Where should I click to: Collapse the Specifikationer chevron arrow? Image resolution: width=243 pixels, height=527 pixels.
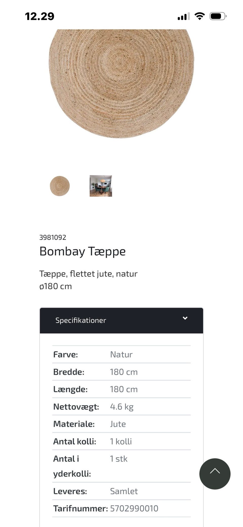185,318
